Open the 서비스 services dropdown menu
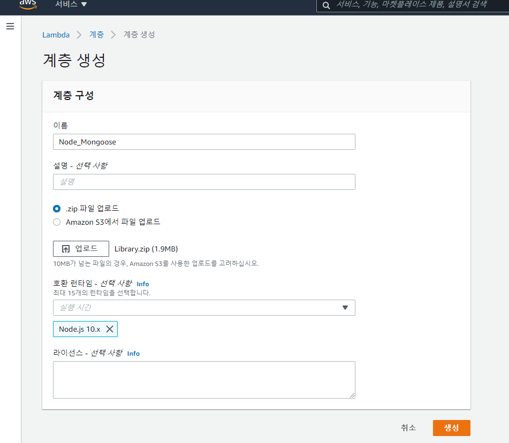 (x=71, y=4)
